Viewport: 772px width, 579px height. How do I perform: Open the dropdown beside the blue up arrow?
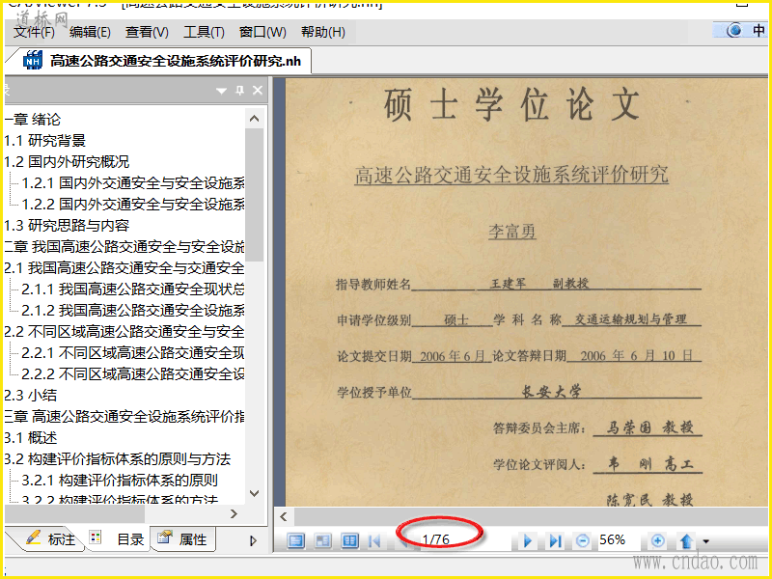point(706,541)
